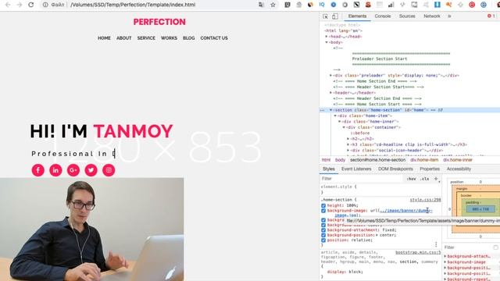The height and width of the screenshot is (281, 500).
Task: Open the Properties tab
Action: [430, 169]
